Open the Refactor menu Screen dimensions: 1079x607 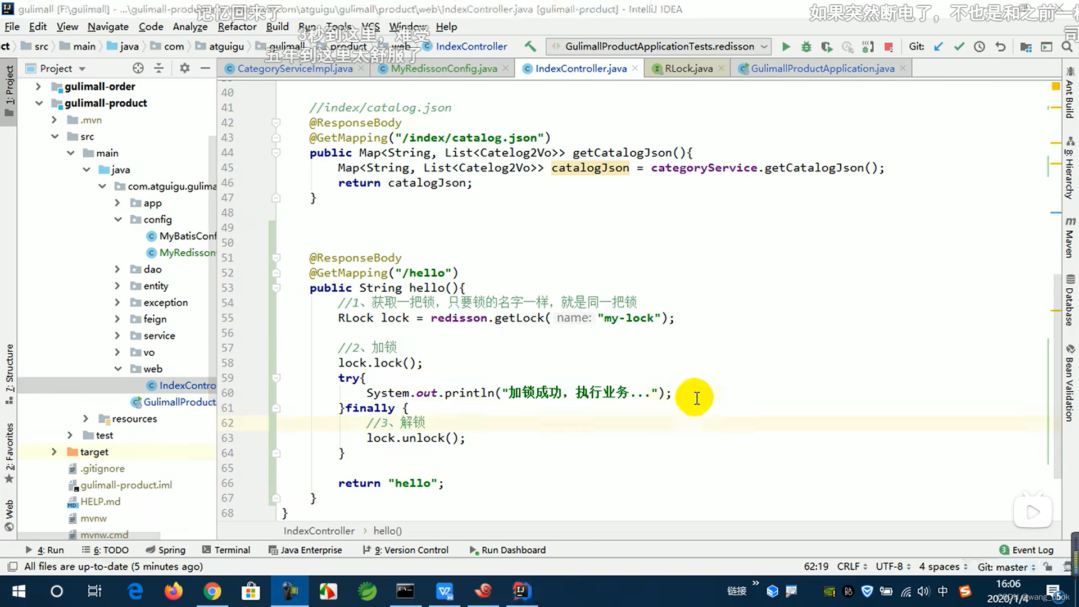pos(237,26)
